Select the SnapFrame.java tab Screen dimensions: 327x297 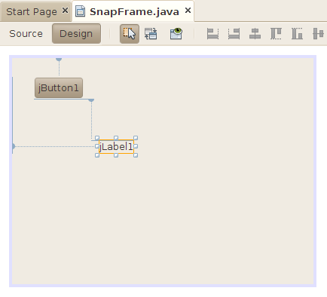134,12
